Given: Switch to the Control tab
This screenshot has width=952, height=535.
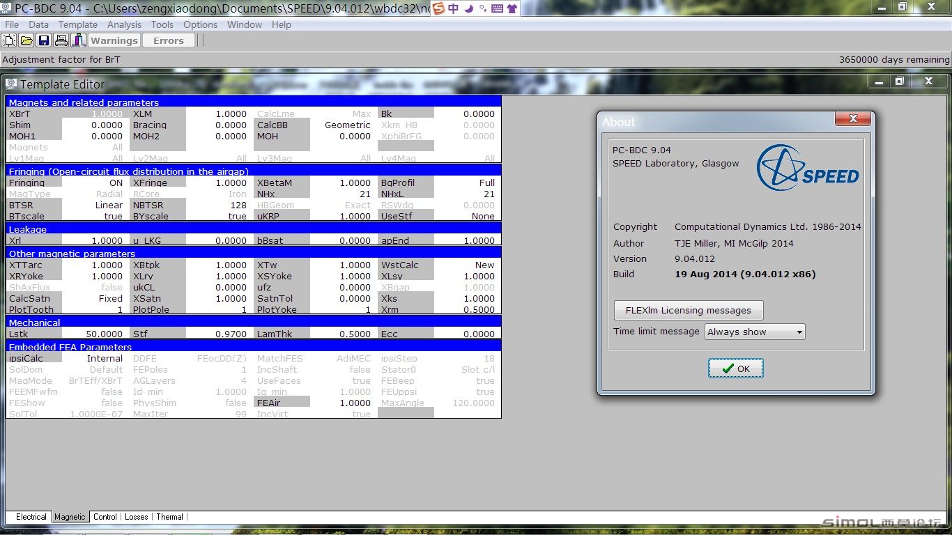Looking at the screenshot, I should click(x=105, y=517).
